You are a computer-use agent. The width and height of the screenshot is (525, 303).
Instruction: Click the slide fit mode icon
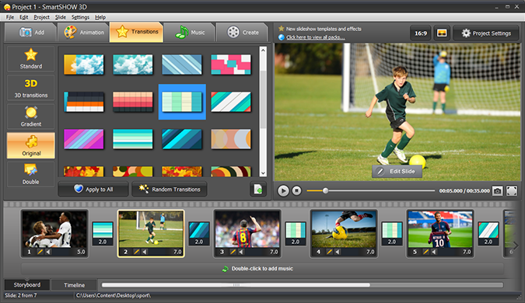[442, 33]
